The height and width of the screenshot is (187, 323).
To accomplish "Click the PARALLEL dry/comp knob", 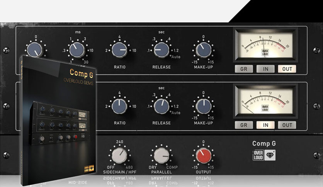I will [161, 155].
